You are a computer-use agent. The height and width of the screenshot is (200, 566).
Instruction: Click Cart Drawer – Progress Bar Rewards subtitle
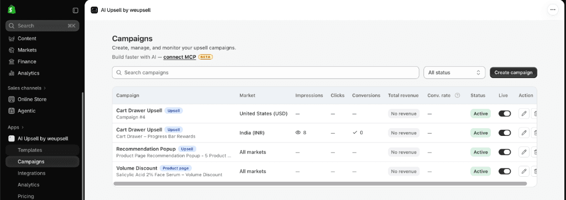(155, 136)
